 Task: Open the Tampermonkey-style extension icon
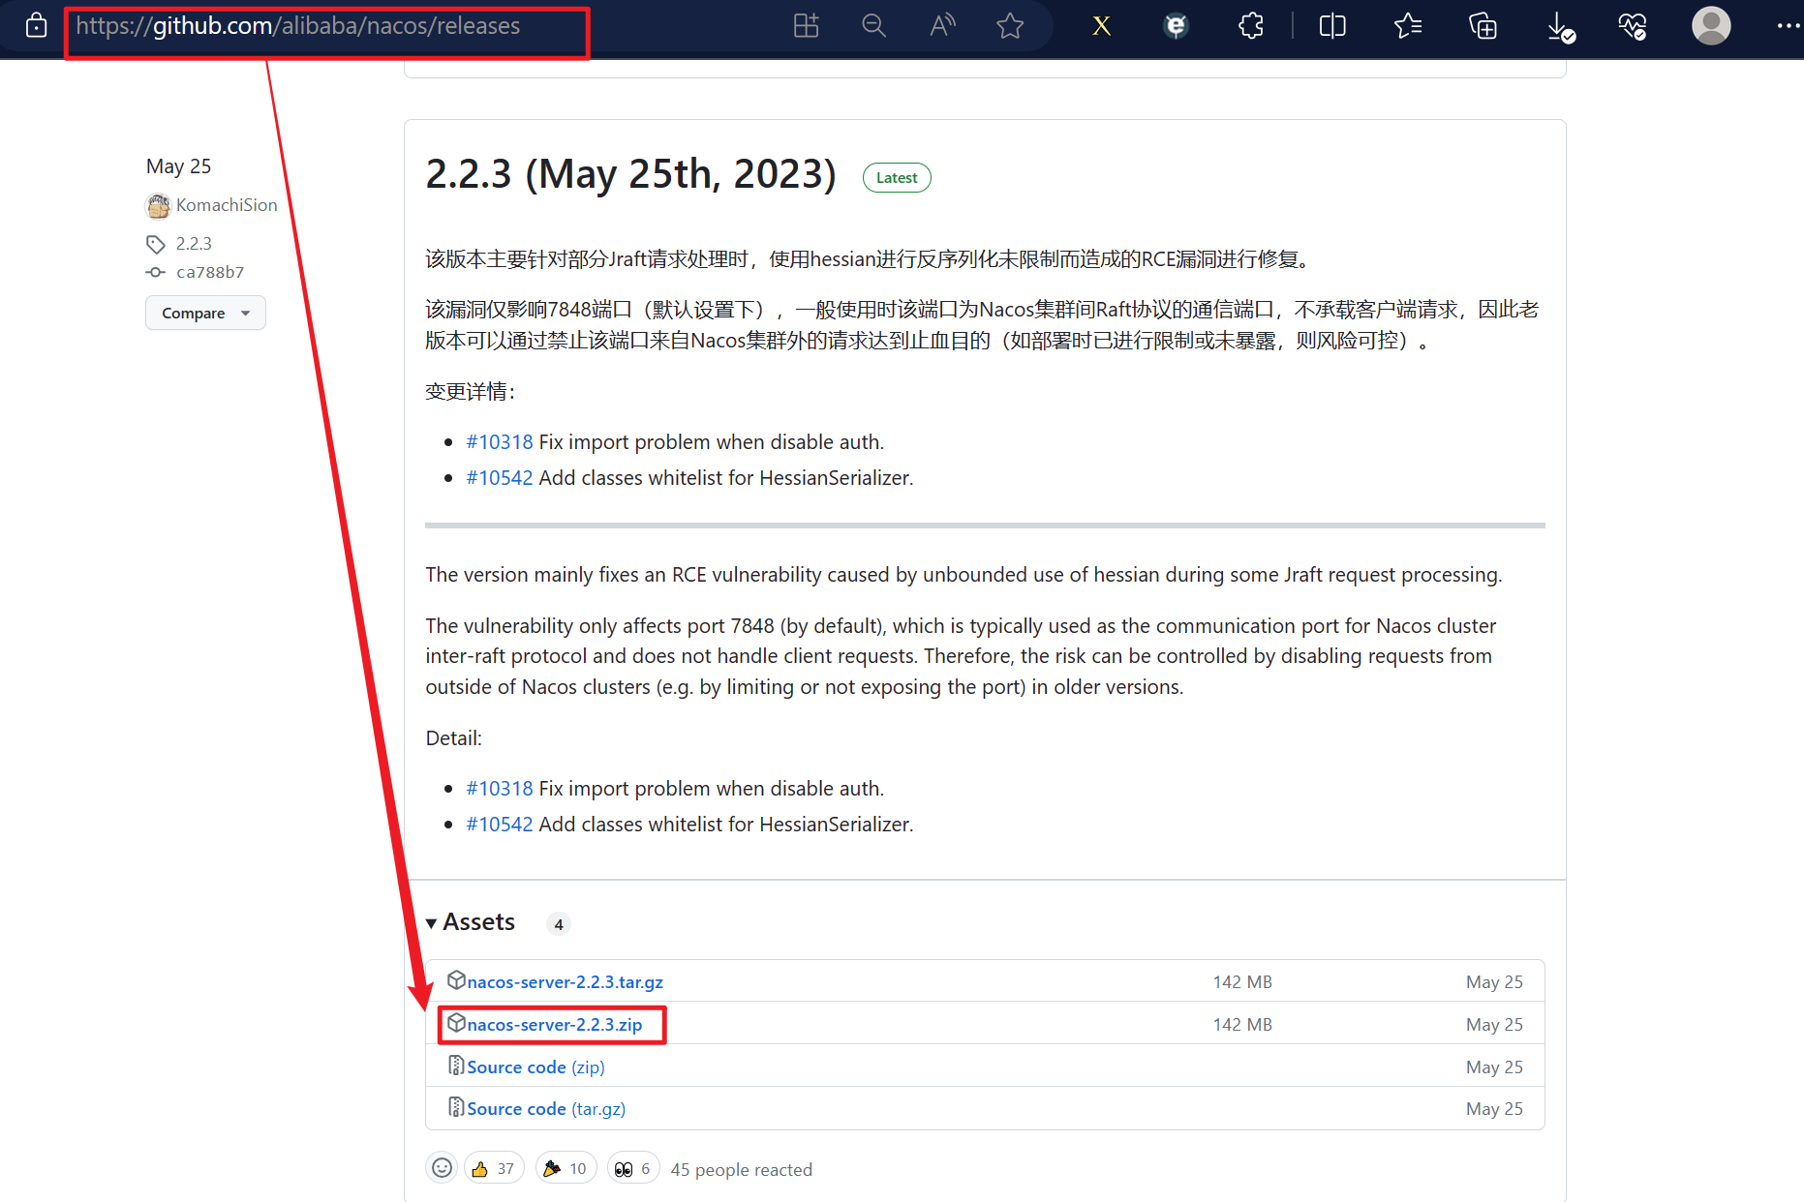click(1176, 26)
